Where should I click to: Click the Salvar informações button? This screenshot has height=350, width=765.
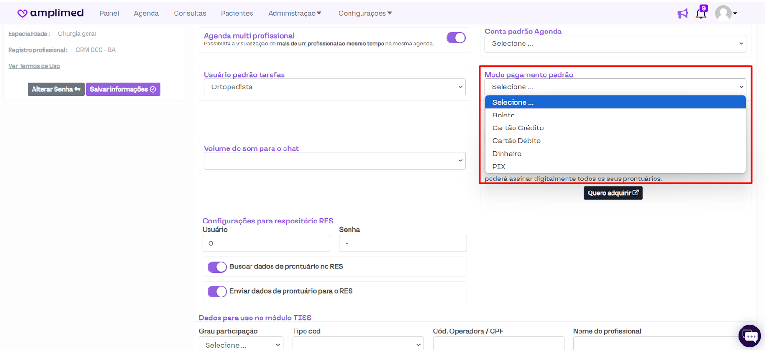(123, 89)
